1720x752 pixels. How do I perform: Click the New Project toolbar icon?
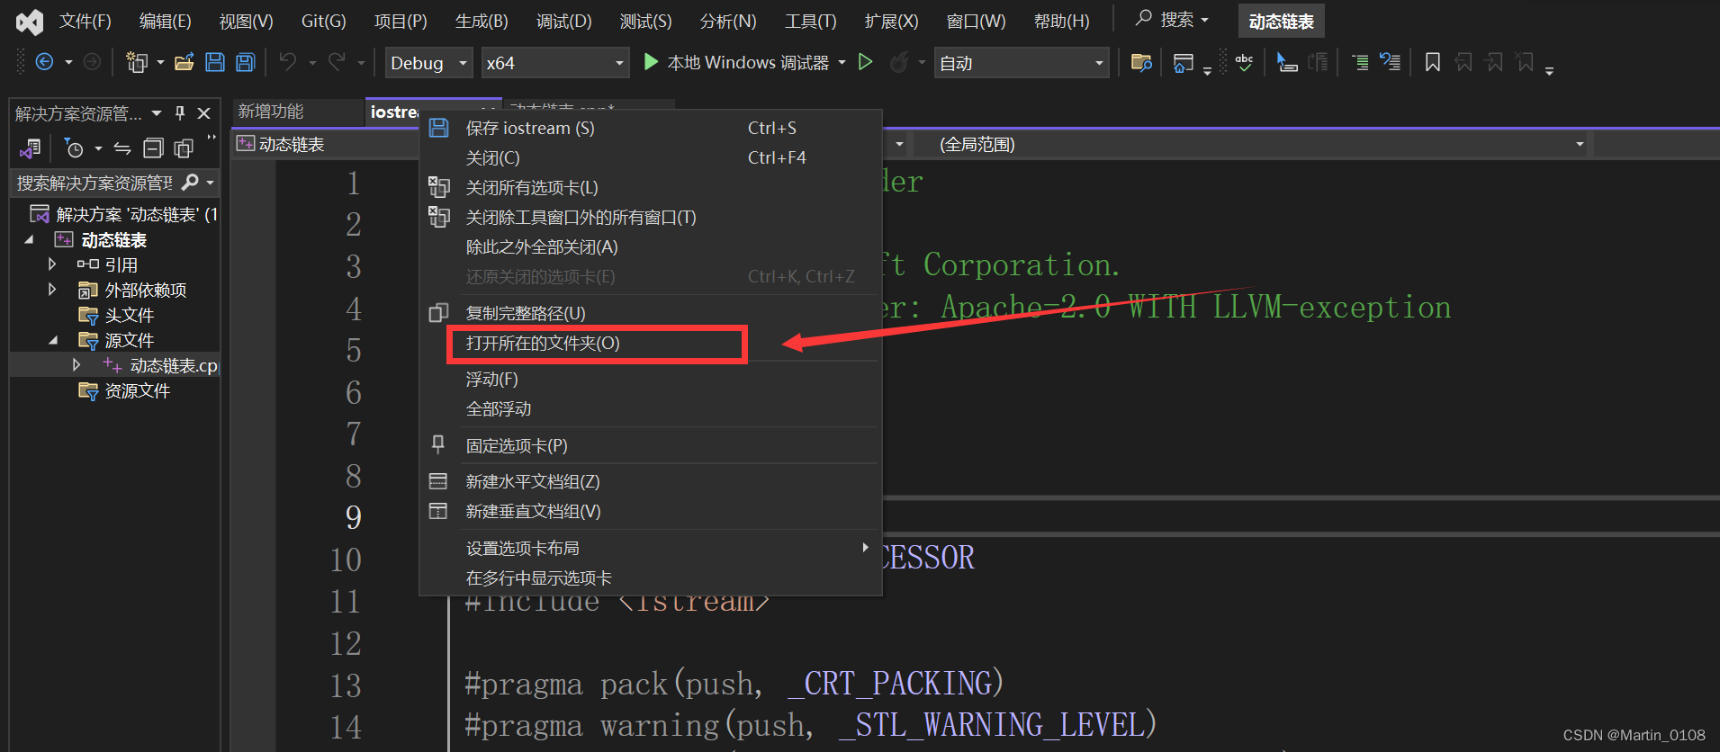coord(137,62)
